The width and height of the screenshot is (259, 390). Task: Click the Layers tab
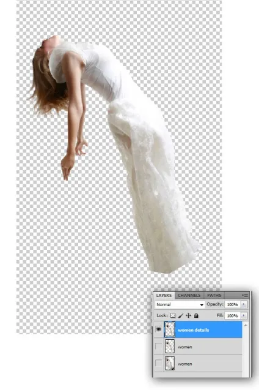click(164, 295)
